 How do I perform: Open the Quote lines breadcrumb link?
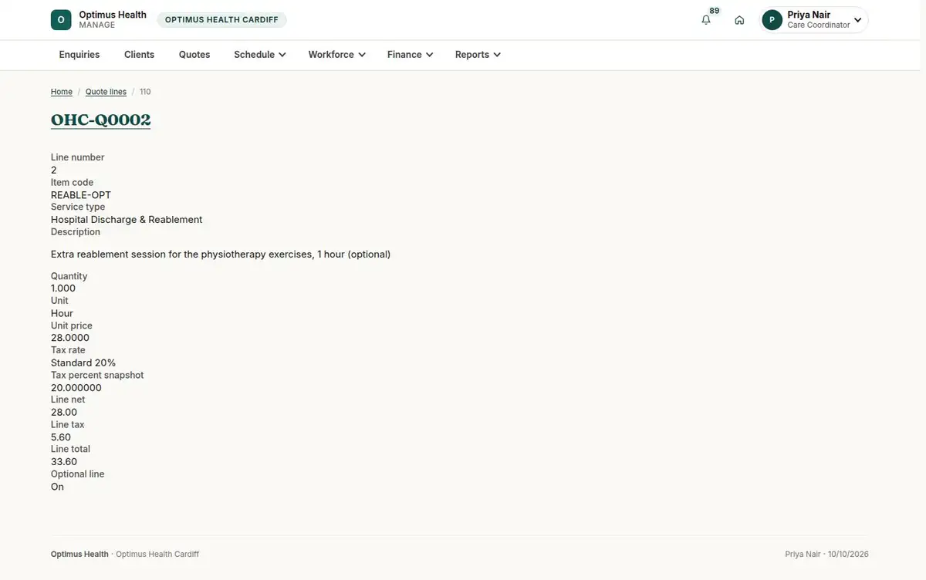pyautogui.click(x=106, y=92)
